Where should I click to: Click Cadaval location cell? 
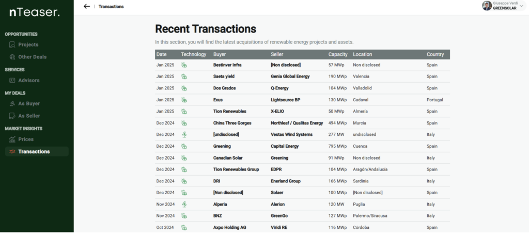(x=361, y=100)
